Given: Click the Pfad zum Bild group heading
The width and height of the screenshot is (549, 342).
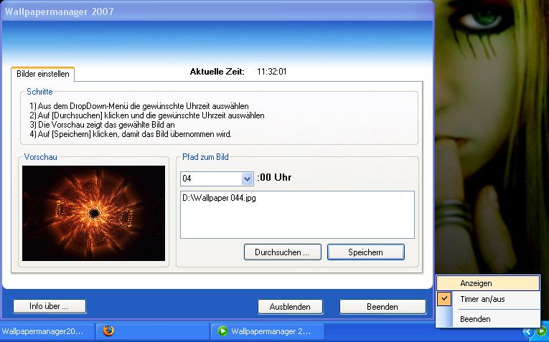Looking at the screenshot, I should coord(205,157).
